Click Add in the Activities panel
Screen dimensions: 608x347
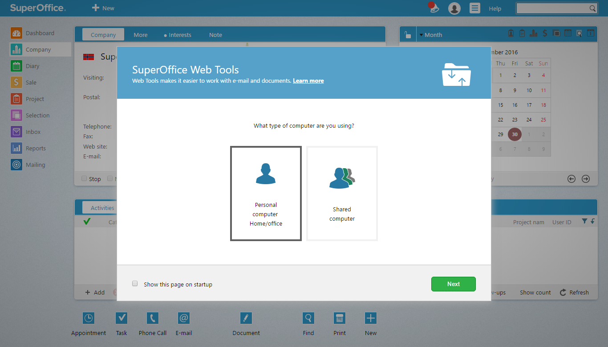[95, 292]
